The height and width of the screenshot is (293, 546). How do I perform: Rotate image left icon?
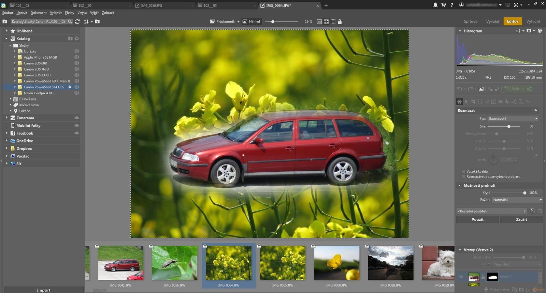(490, 89)
